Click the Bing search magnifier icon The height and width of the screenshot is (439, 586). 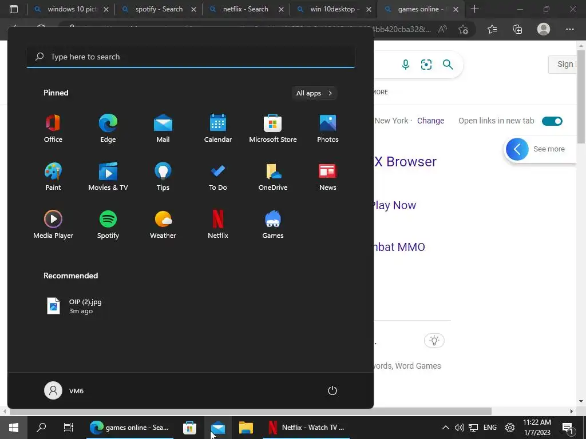pos(448,65)
